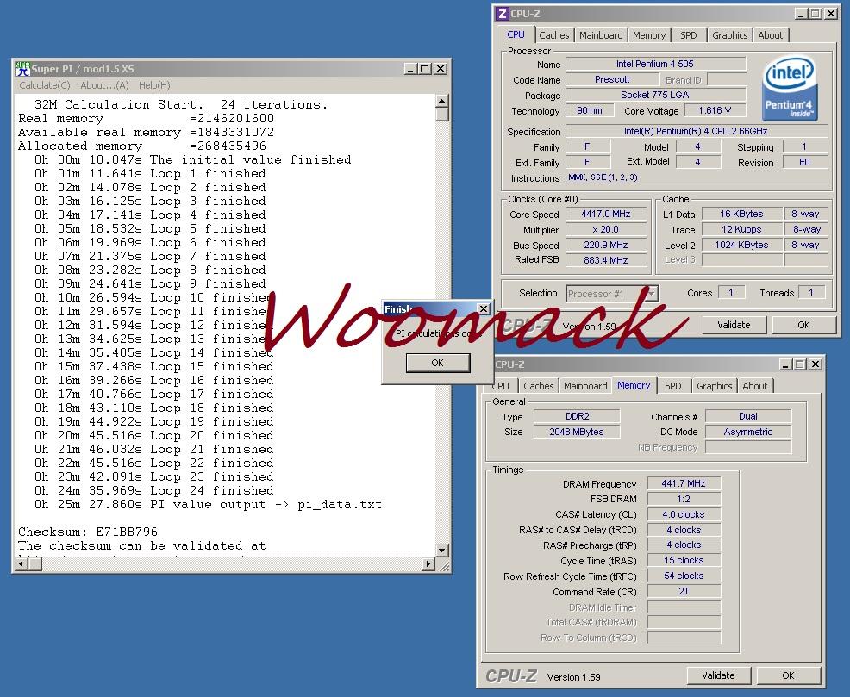Viewport: 850px width, 697px height.
Task: Click the DC Mode value 'Asymmetric'
Action: (x=748, y=432)
